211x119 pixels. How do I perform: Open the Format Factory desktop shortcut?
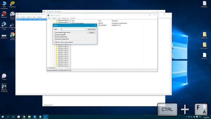(x=13, y=16)
